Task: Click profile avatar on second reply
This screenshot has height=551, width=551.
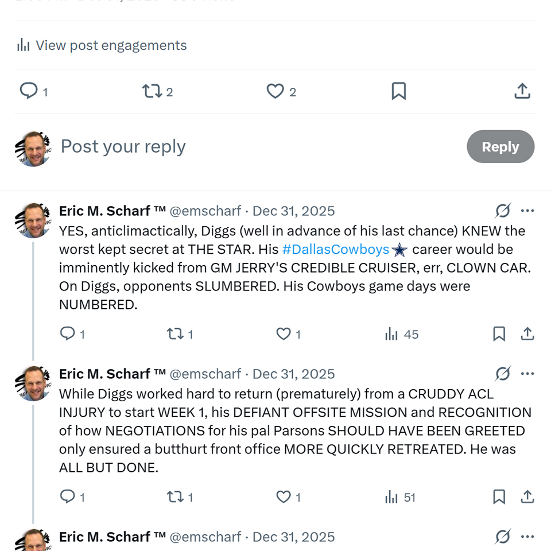Action: tap(33, 383)
